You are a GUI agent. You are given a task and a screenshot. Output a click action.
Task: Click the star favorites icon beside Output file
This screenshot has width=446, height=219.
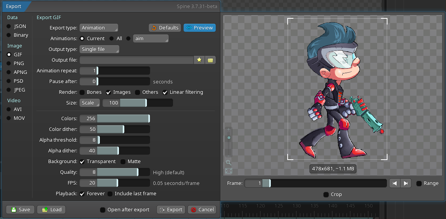point(199,60)
